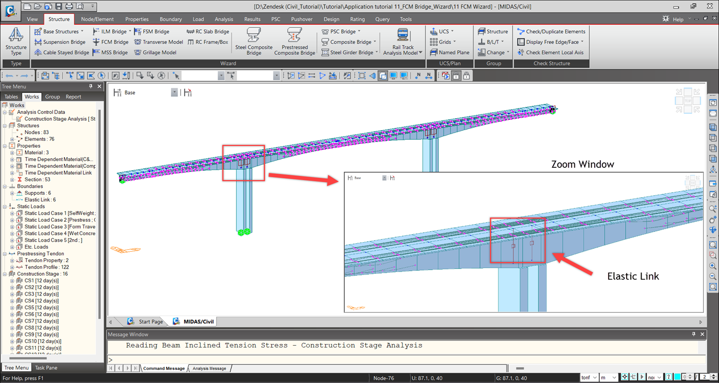The image size is (719, 383).
Task: Launch the Cable Stayed Bridge wizard
Action: tap(62, 52)
